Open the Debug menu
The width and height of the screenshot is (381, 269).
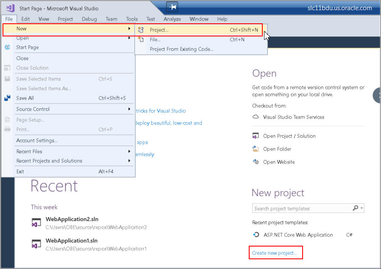point(89,19)
